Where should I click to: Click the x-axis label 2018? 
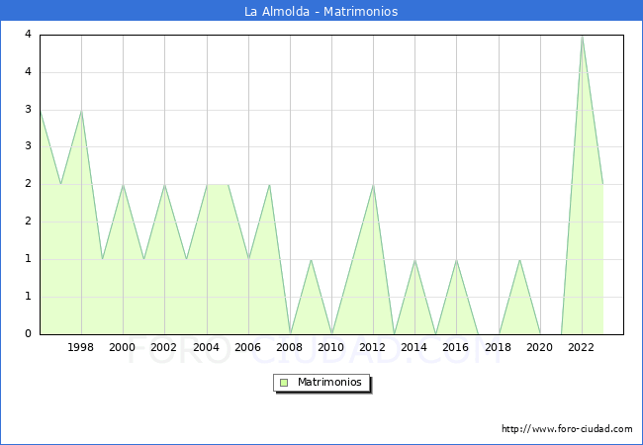(498, 347)
